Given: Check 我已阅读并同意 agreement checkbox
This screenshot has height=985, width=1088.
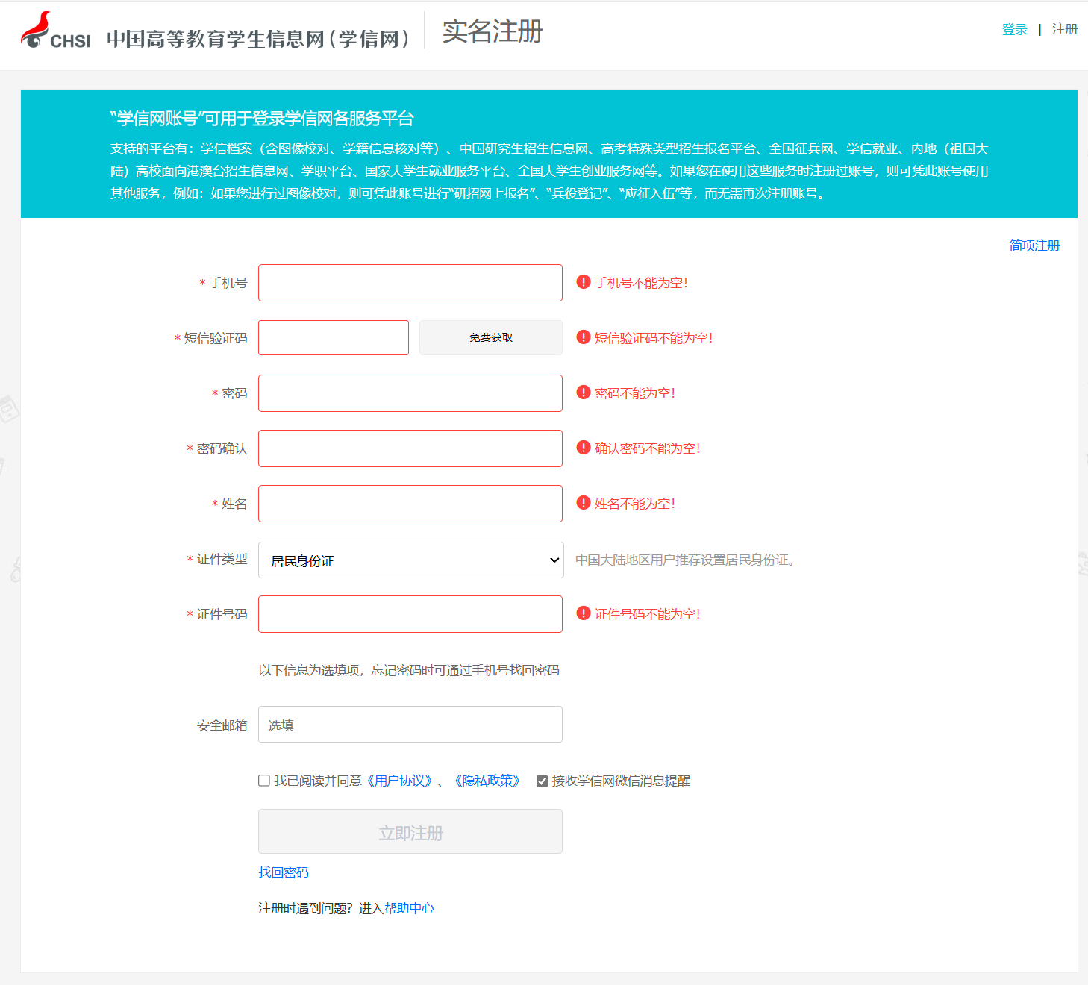Looking at the screenshot, I should (x=264, y=781).
